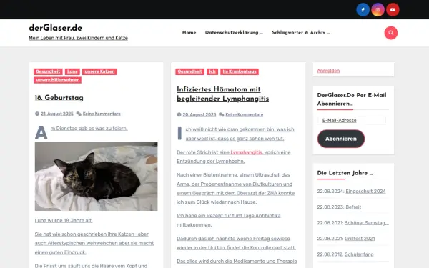
Task: Open Befreit archive link
Action: 353,207
